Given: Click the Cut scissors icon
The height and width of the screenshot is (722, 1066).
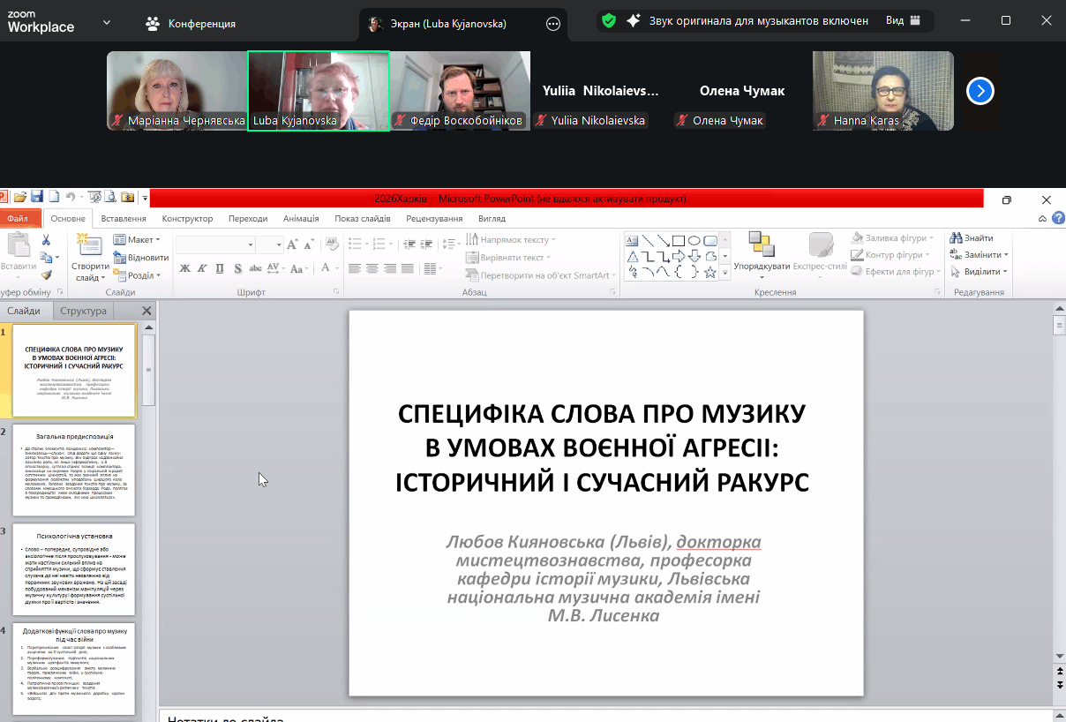Looking at the screenshot, I should point(46,240).
